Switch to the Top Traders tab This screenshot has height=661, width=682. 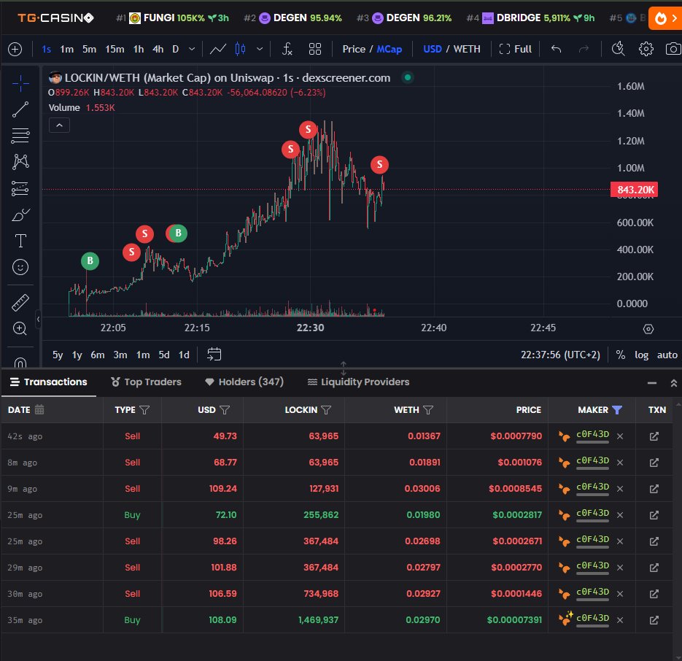coord(146,382)
